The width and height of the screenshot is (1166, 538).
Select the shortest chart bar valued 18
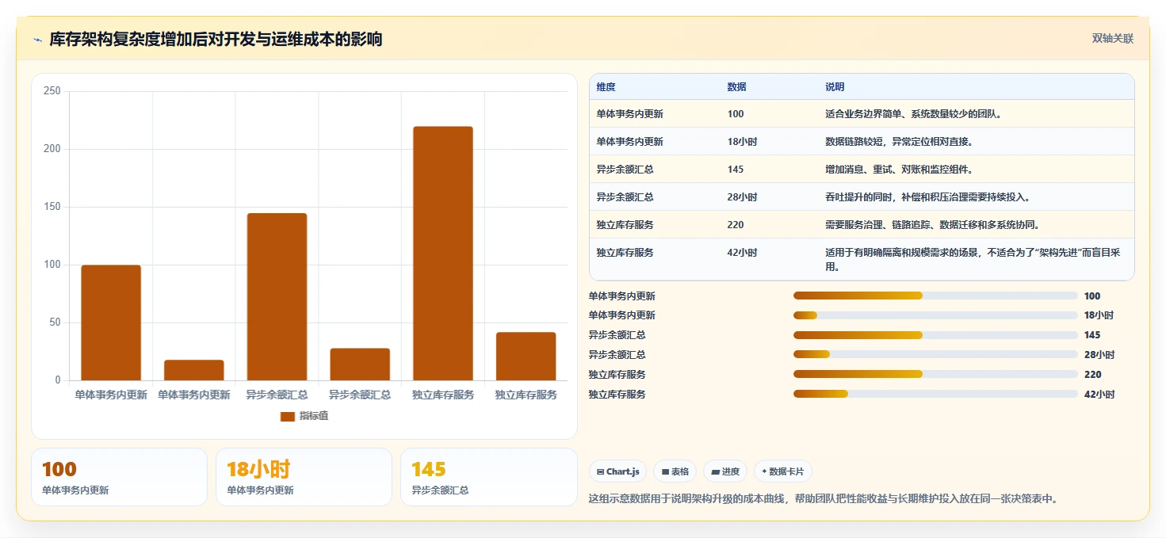(194, 370)
